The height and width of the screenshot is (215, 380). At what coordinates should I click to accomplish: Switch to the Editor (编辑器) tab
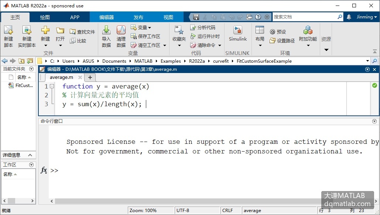[107, 17]
